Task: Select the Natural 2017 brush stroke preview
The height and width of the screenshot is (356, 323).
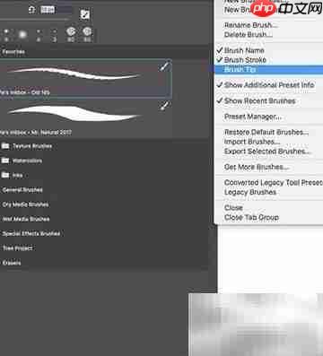Action: pyautogui.click(x=74, y=113)
